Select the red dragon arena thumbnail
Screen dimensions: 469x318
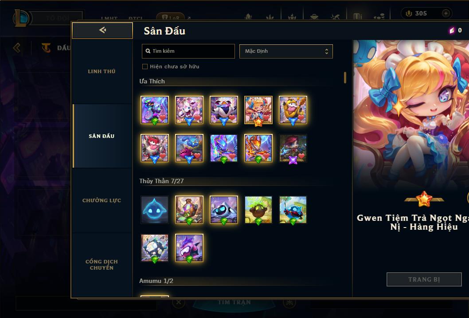[258, 148]
